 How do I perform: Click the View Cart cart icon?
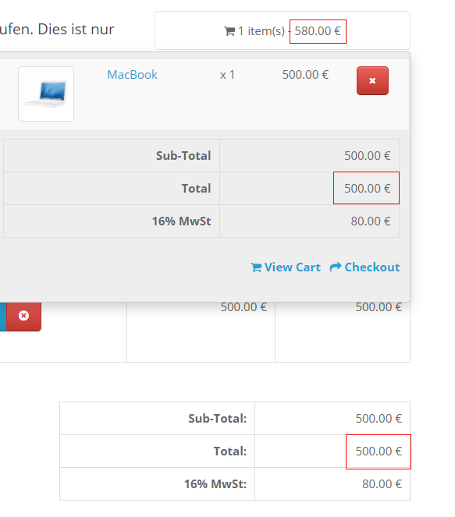point(256,267)
